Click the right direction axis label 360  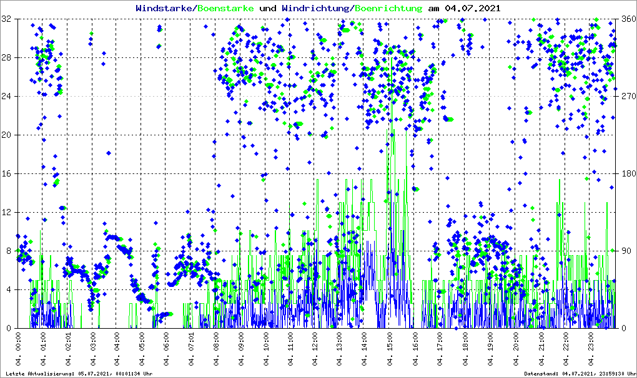[629, 19]
